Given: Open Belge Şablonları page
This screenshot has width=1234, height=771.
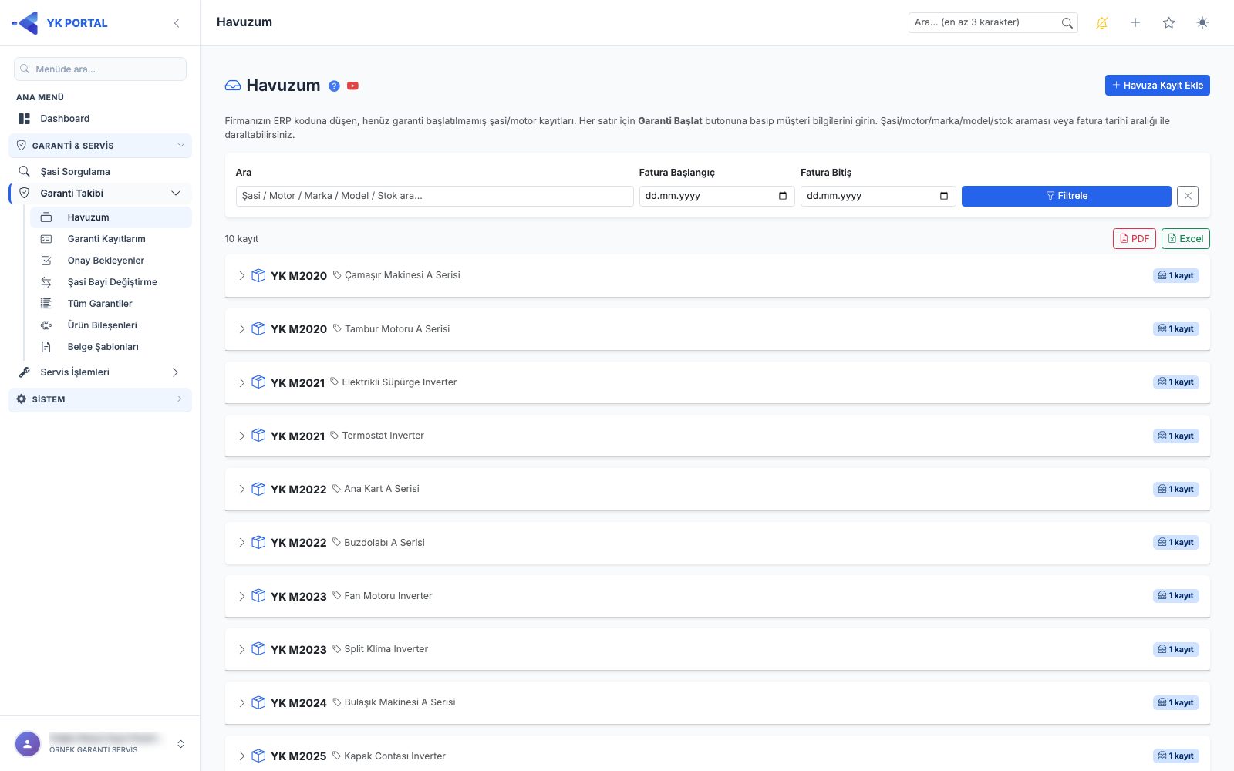Looking at the screenshot, I should click(111, 347).
